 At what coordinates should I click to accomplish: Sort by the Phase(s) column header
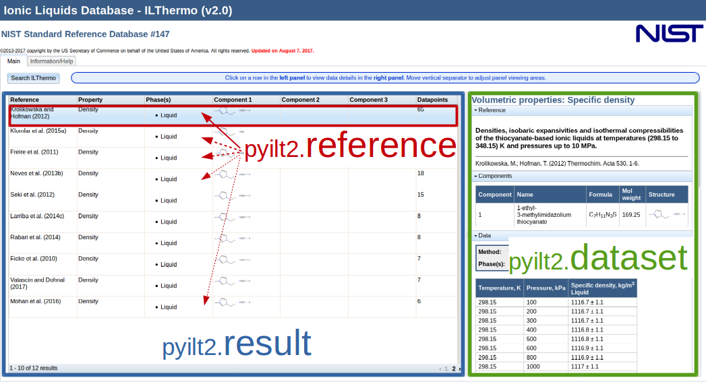click(178, 100)
